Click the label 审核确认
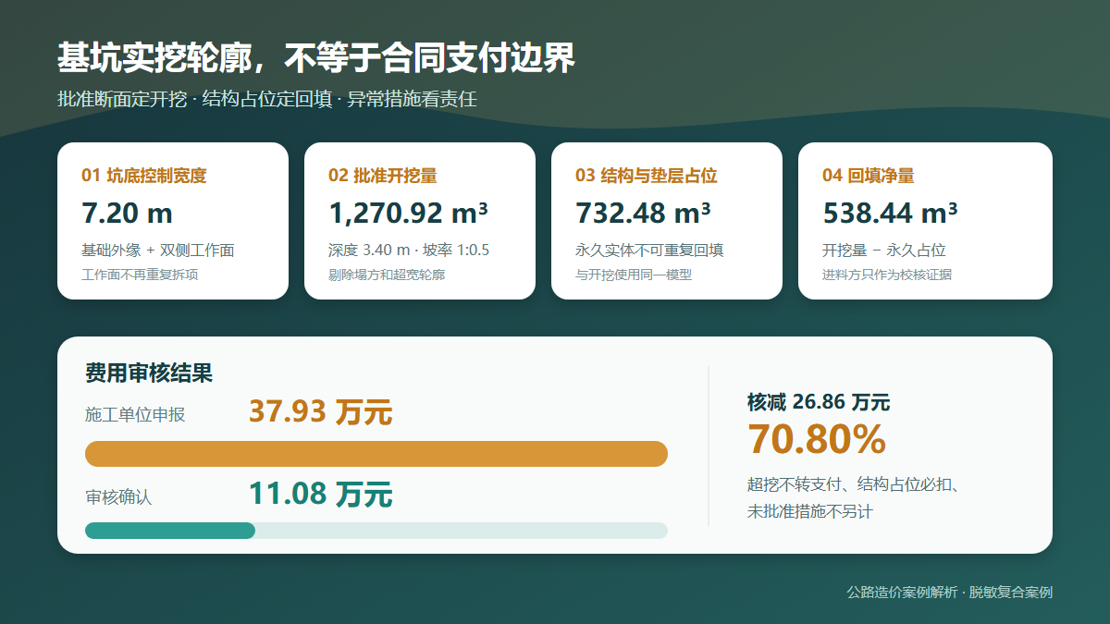This screenshot has width=1110, height=624. coord(118,497)
